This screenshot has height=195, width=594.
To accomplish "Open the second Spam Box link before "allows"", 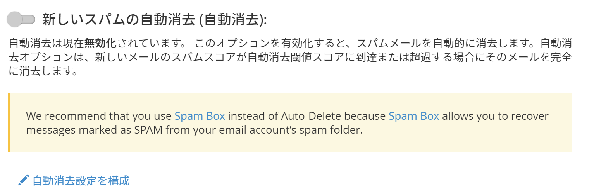I will tap(413, 116).
